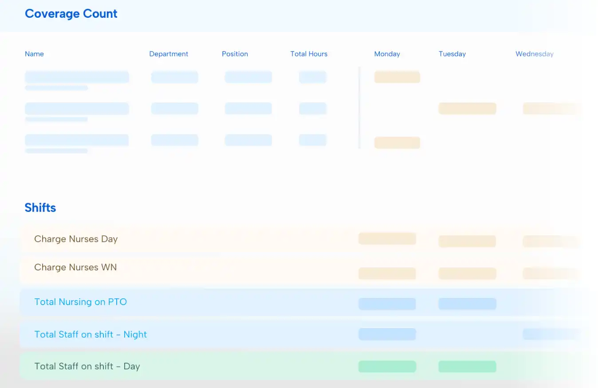The image size is (598, 388).
Task: Open the Total Nursing on PTO row
Action: 80,302
